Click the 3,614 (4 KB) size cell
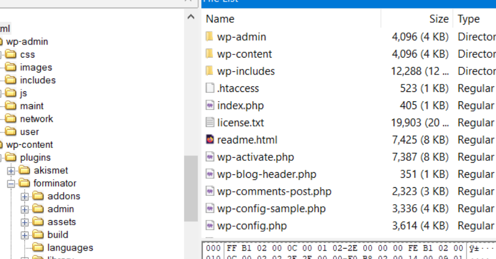Viewport: 496px width, 259px height. point(420,226)
